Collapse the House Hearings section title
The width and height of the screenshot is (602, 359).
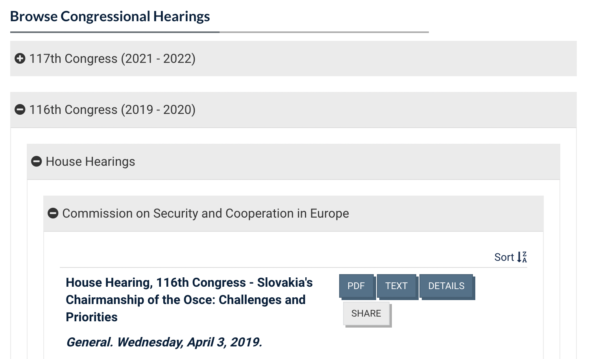pyautogui.click(x=90, y=161)
